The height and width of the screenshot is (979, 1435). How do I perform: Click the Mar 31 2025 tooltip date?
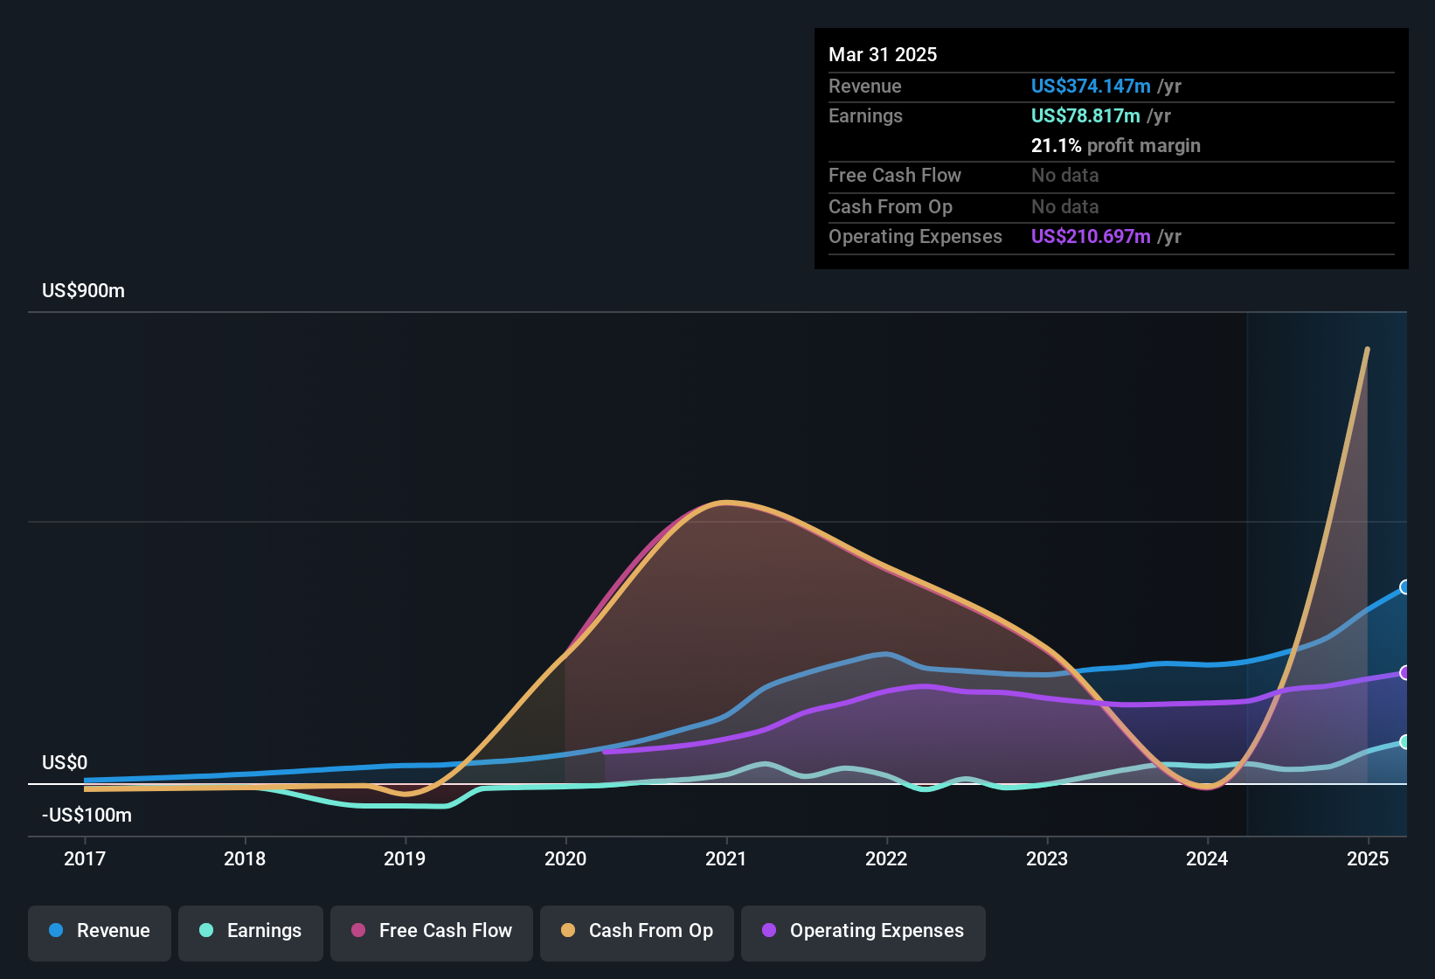pos(883,54)
